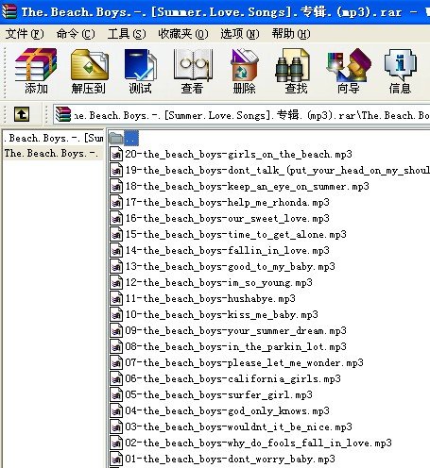This screenshot has height=468, width=430.
Task: Click the file icon of 17-help_me_rhonda.mp3
Action: (116, 202)
